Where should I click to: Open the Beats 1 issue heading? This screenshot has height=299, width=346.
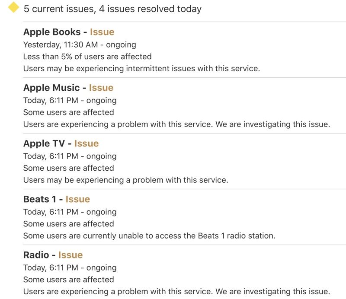click(57, 199)
